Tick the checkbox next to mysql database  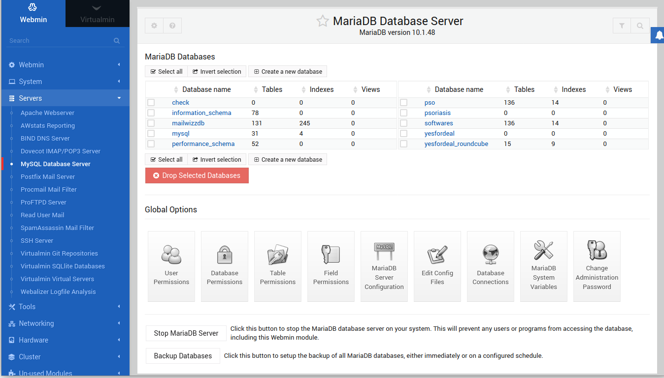pos(151,133)
